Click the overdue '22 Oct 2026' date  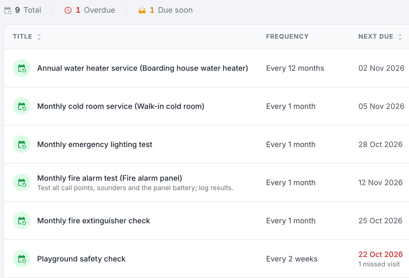tap(380, 254)
